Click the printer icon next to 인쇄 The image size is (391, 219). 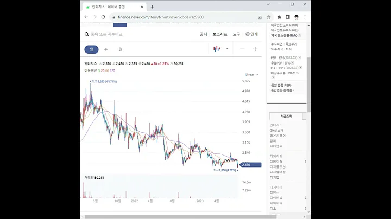pyautogui.click(x=248, y=34)
